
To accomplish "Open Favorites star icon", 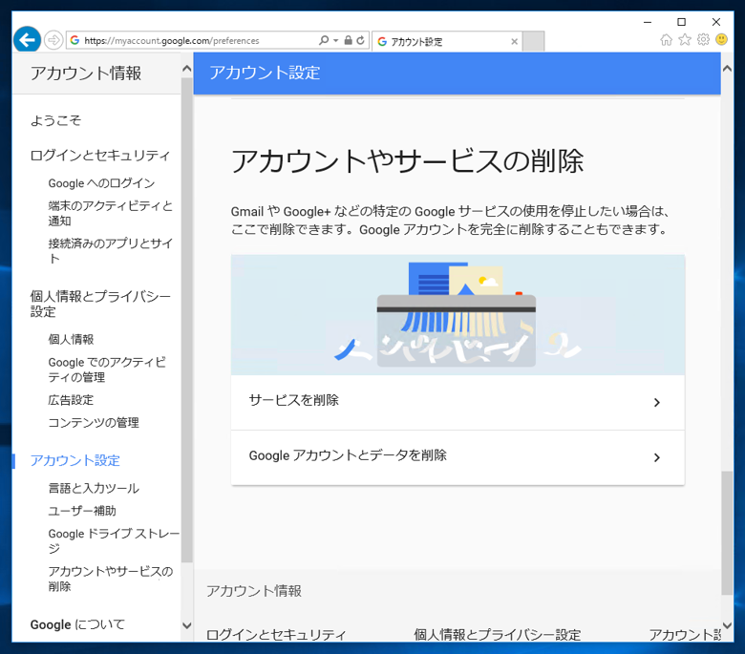I will tap(685, 39).
